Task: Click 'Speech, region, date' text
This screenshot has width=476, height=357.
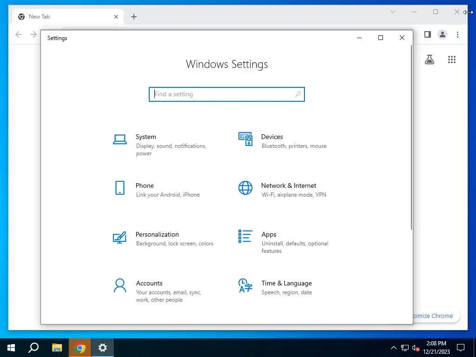Action: pyautogui.click(x=286, y=292)
